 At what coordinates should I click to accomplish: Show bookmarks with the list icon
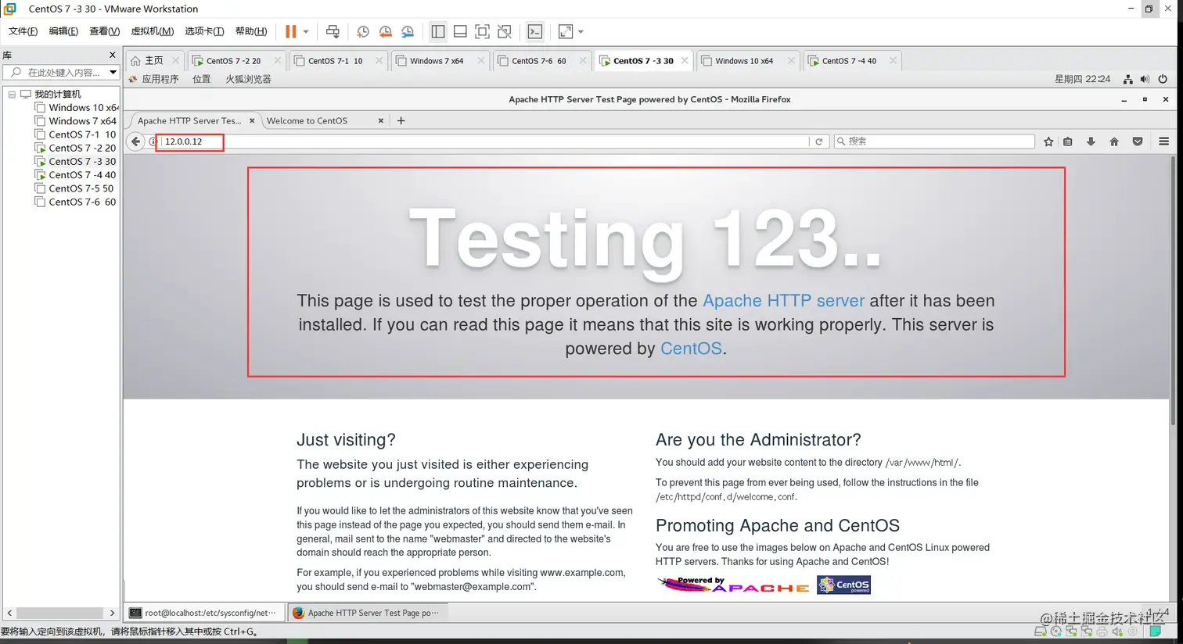coord(1068,141)
